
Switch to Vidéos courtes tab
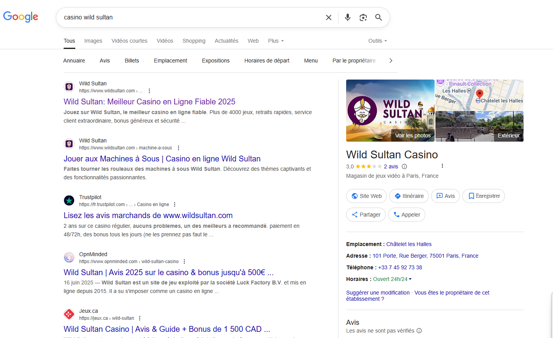point(129,41)
